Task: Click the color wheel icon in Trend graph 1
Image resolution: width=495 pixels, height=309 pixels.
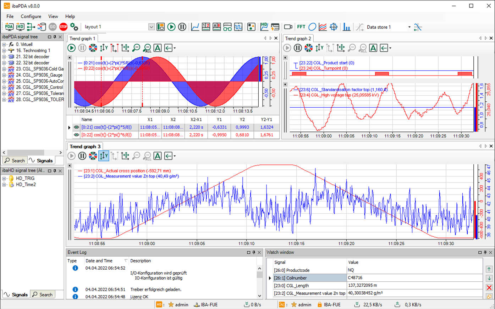Action: click(x=93, y=48)
